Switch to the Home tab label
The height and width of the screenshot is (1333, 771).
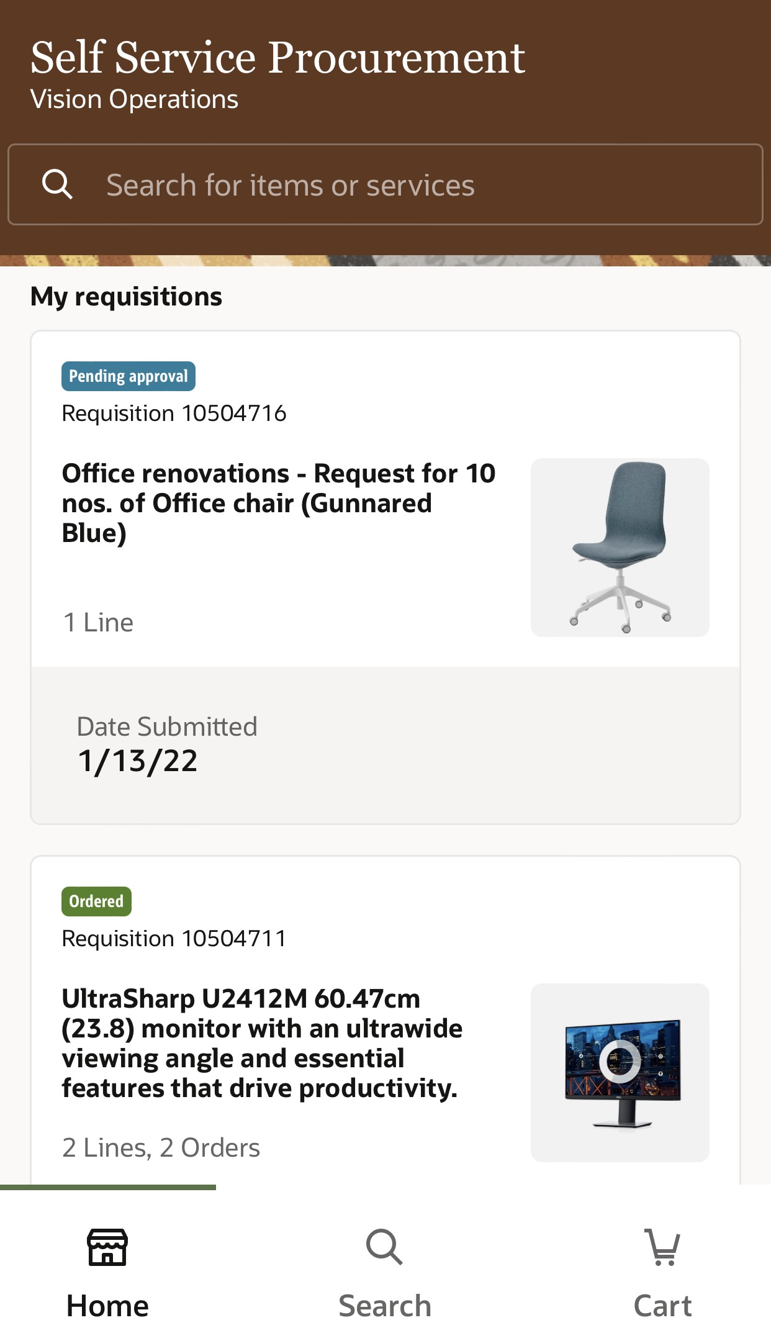[x=107, y=1306]
